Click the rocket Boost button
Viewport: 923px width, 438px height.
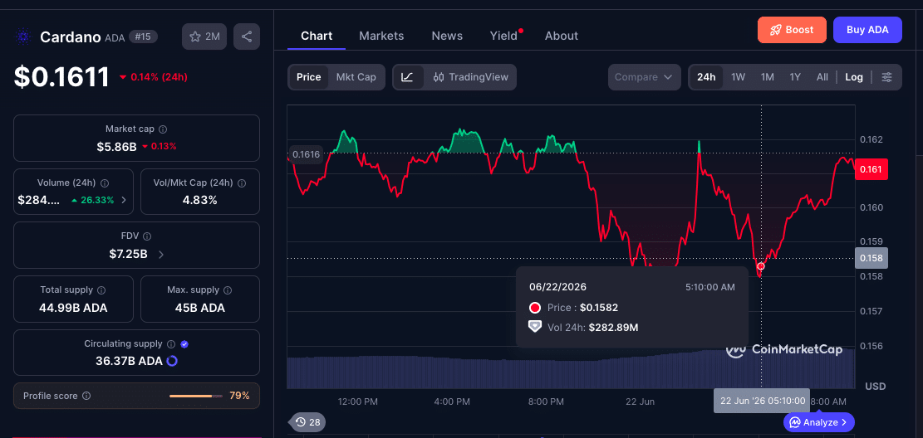pos(792,30)
